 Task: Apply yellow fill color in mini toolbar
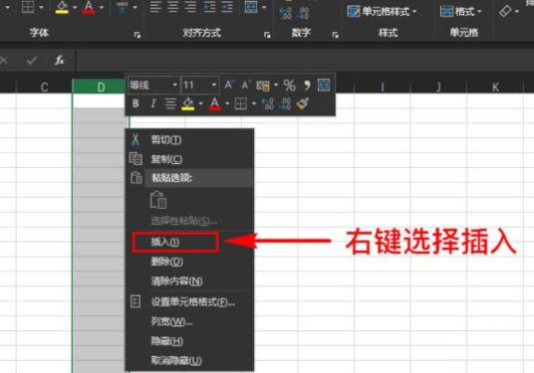pos(188,103)
